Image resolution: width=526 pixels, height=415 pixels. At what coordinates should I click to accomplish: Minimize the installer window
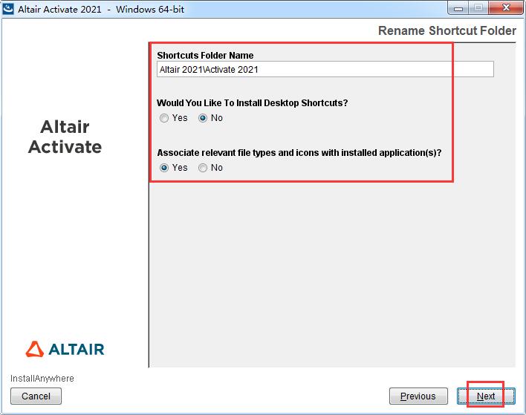[458, 8]
